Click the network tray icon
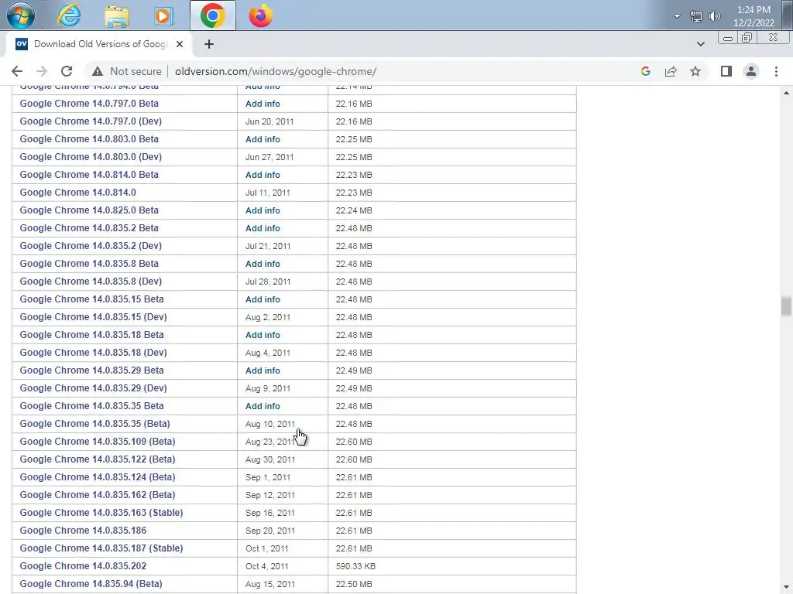Screen dimensions: 793x594 pos(696,16)
